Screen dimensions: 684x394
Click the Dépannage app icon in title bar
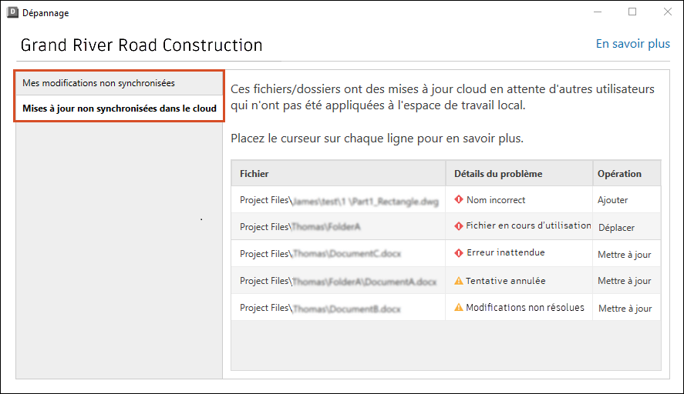(x=12, y=12)
